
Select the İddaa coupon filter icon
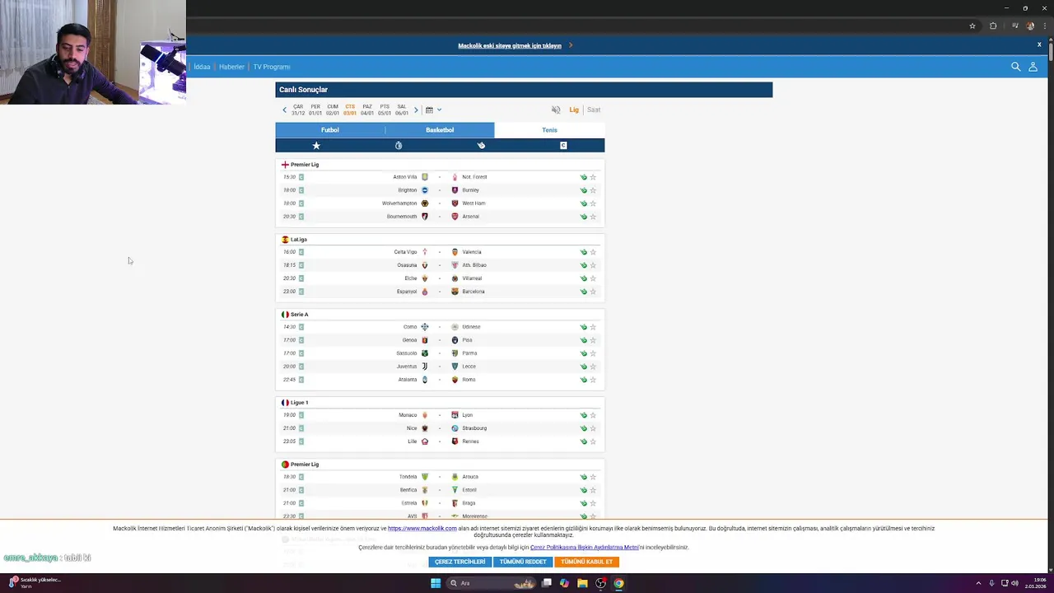coord(481,145)
